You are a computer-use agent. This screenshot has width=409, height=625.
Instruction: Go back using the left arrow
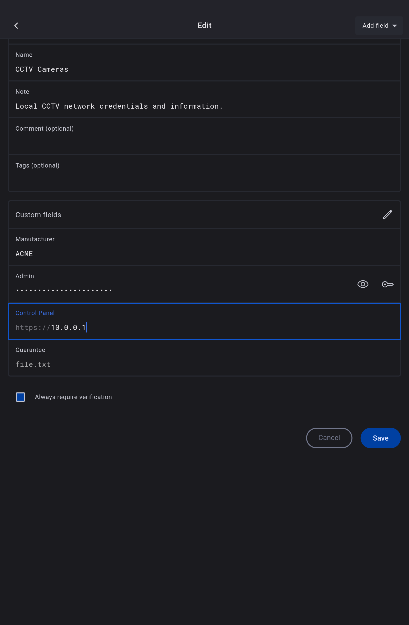(16, 25)
